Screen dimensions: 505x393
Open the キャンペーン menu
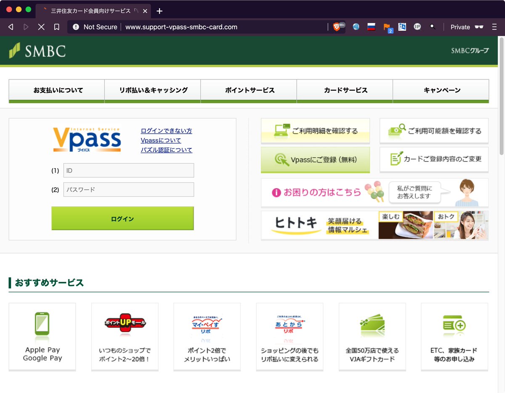[441, 91]
